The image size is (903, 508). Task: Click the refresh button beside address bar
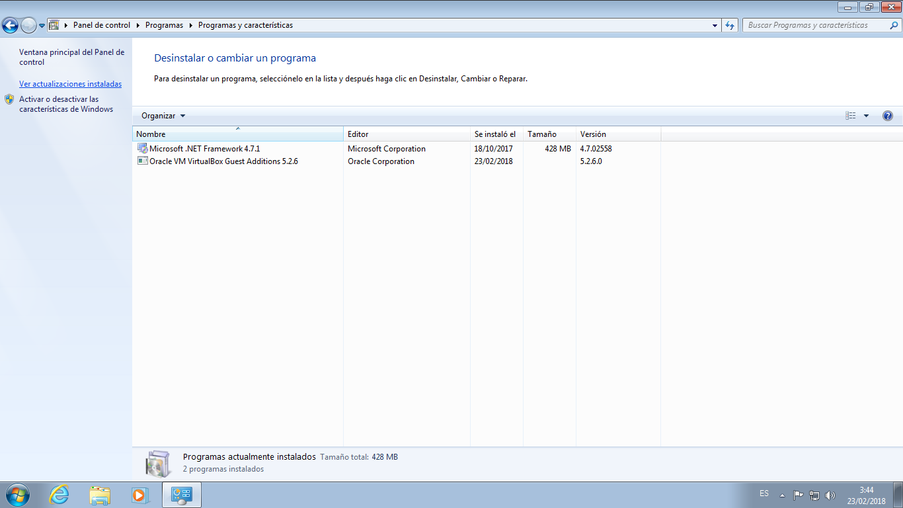(730, 25)
